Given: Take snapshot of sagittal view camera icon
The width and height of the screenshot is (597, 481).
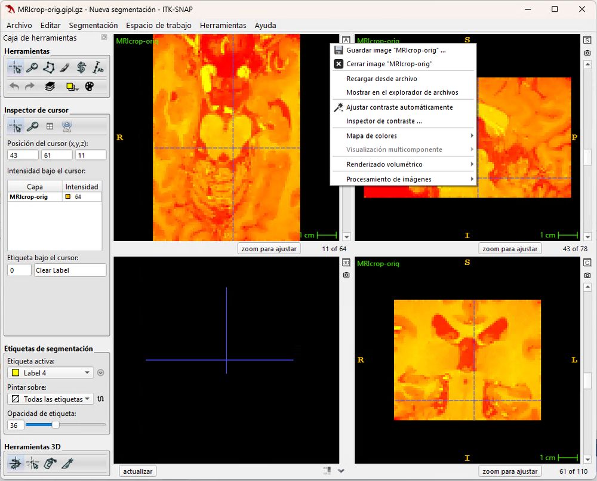Looking at the screenshot, I should click(587, 53).
